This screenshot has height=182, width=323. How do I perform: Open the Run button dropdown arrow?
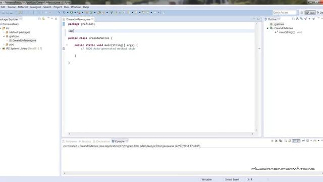75,12
